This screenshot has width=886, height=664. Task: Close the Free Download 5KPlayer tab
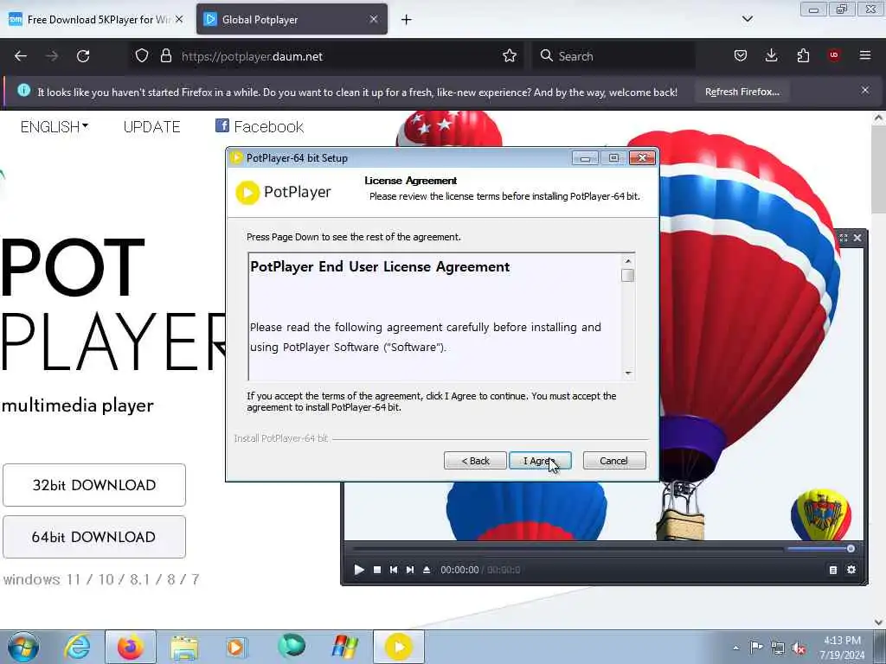pos(179,19)
